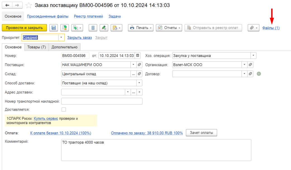Open the calendar picker for order date
Screen dimensions: 291x170
(x=138, y=56)
